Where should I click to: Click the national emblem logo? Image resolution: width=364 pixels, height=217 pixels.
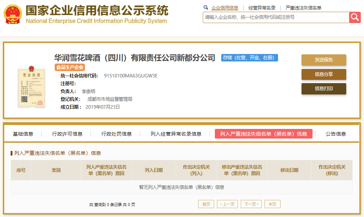(x=13, y=15)
